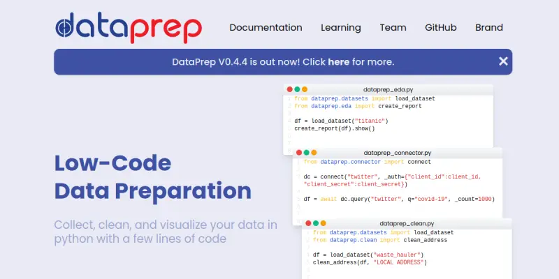Click orange dot in dataprep_clean.py window
This screenshot has height=279, width=559.
point(323,223)
